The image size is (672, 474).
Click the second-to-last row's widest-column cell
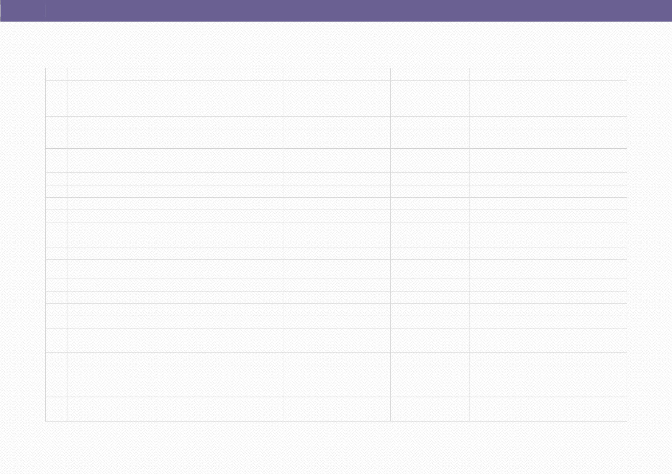[x=175, y=381]
